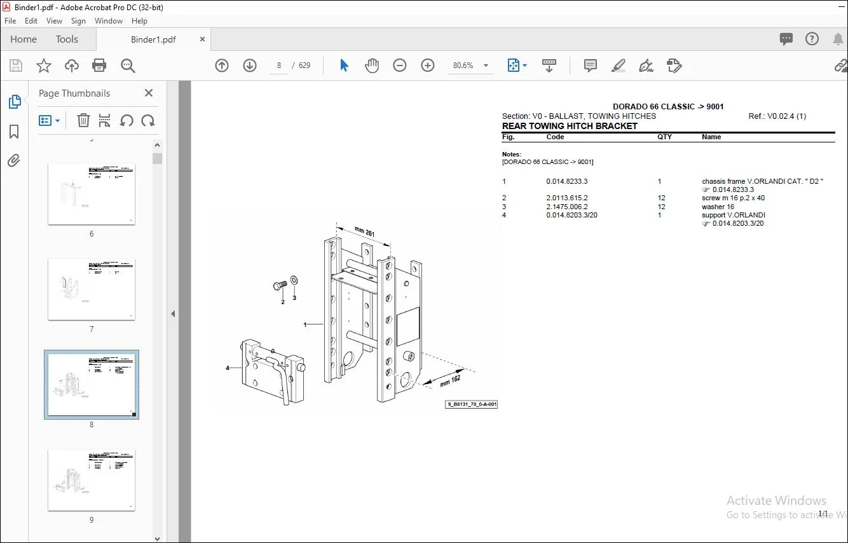Click the current page number field

tap(279, 65)
